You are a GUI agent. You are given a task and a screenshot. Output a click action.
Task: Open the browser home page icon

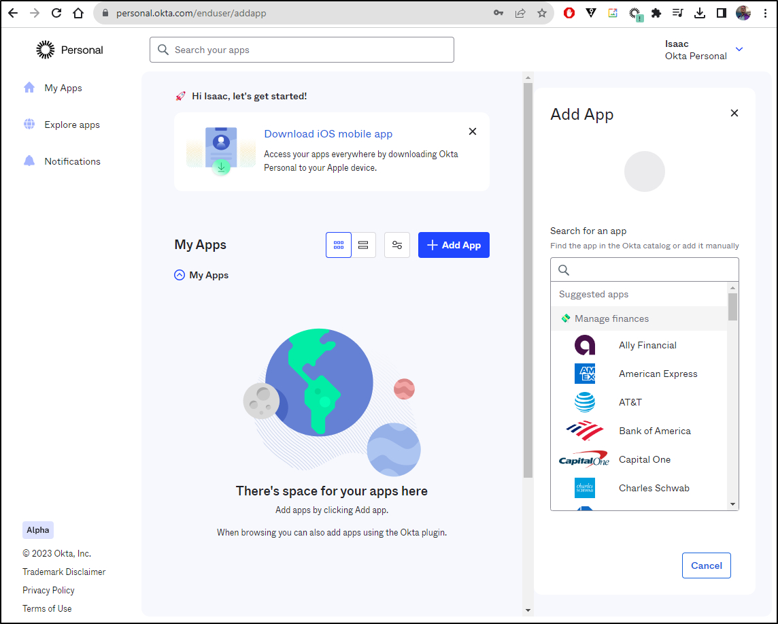(x=78, y=14)
